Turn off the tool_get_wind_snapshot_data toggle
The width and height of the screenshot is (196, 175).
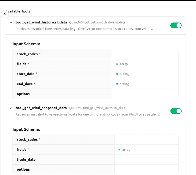176,111
